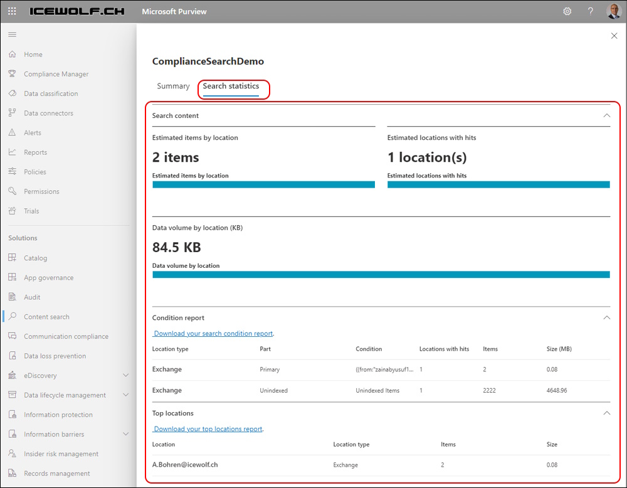
Task: Click the Data volume by location bar
Action: coord(381,275)
